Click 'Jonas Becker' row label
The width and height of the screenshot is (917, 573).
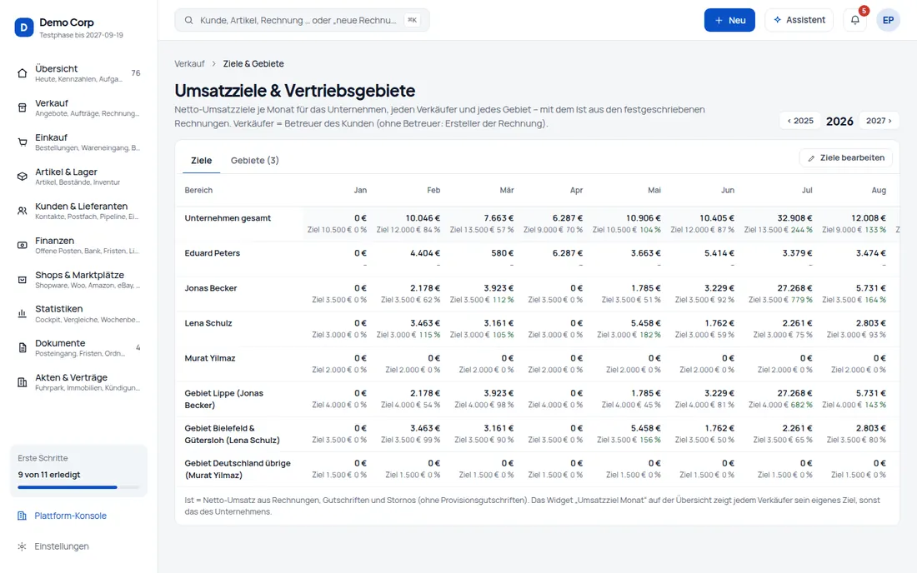[x=211, y=288]
